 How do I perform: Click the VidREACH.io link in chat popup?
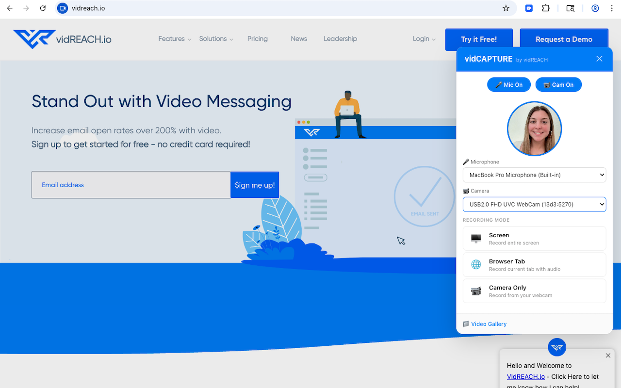[x=526, y=376]
